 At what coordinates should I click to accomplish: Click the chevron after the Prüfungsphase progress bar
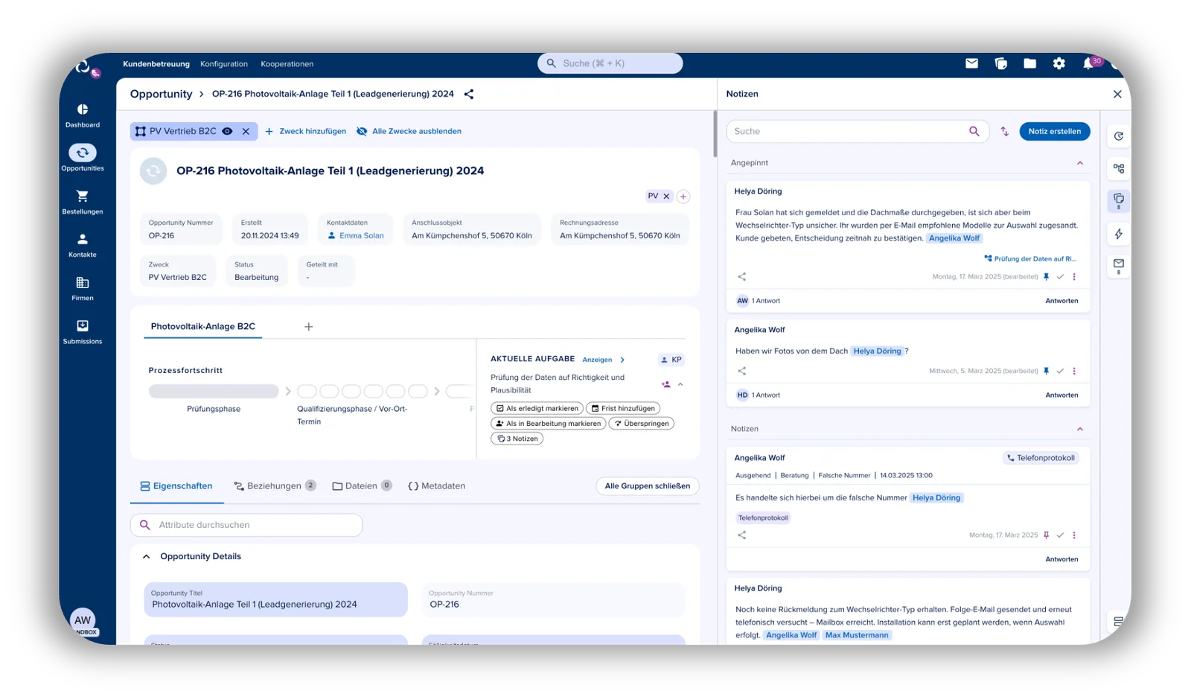click(x=288, y=391)
